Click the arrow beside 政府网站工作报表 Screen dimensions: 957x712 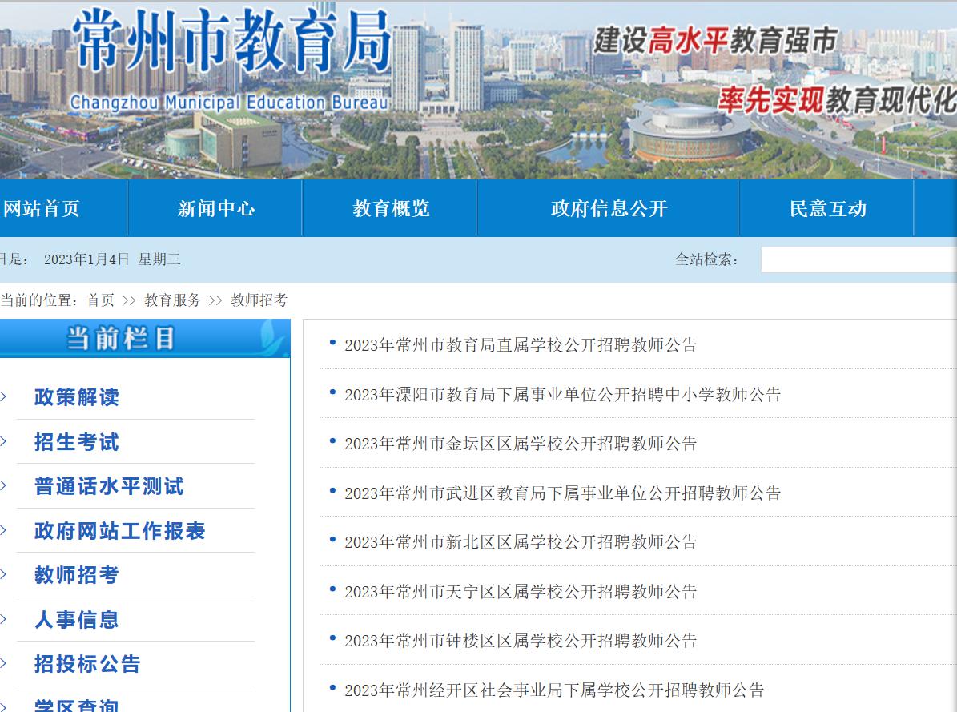click(x=3, y=531)
